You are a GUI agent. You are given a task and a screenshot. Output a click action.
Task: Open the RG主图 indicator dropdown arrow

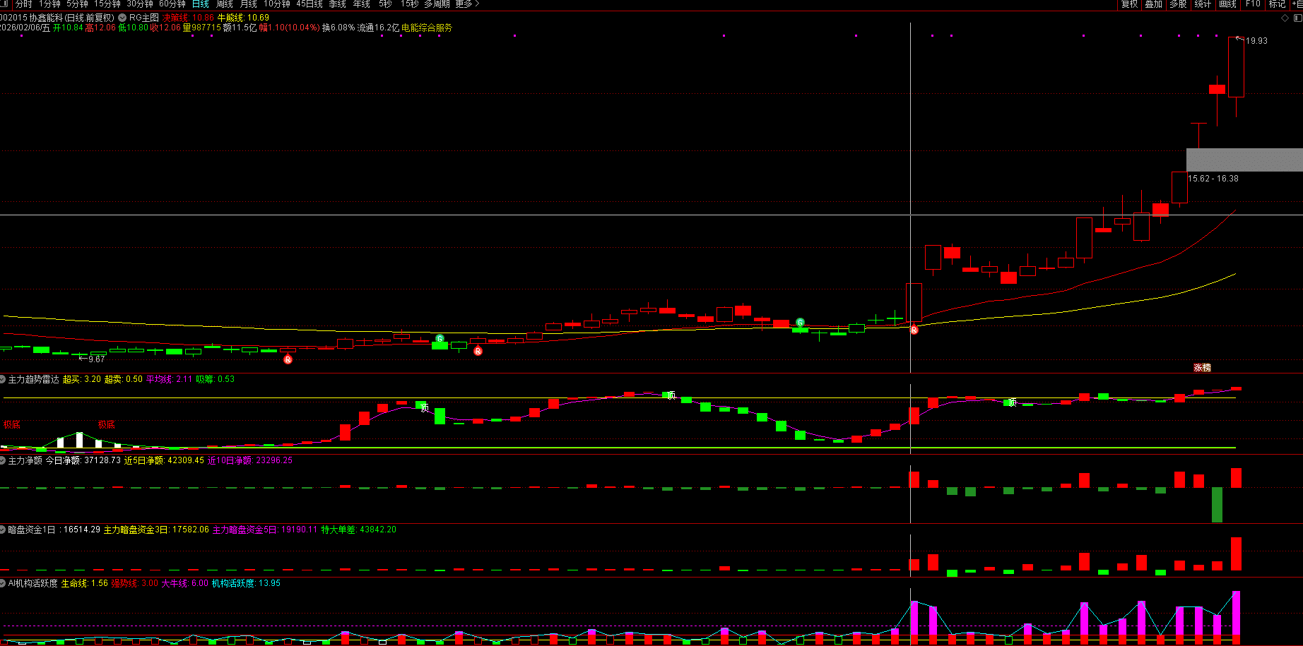(123, 18)
